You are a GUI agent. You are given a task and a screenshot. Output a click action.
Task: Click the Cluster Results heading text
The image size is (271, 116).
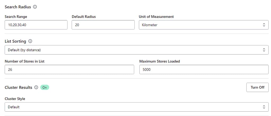tap(19, 87)
